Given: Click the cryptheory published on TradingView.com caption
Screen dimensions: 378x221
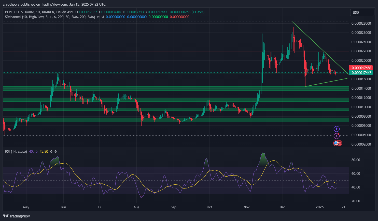Looking at the screenshot, I should (x=54, y=4).
